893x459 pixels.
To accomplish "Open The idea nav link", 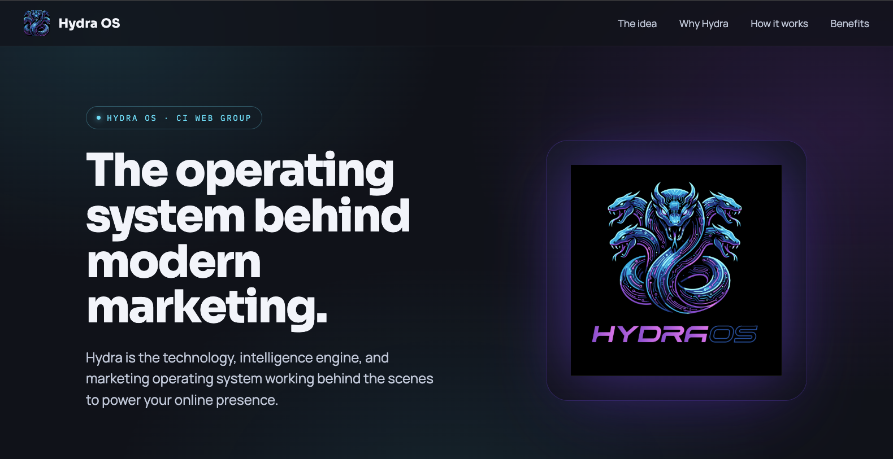I will coord(637,24).
